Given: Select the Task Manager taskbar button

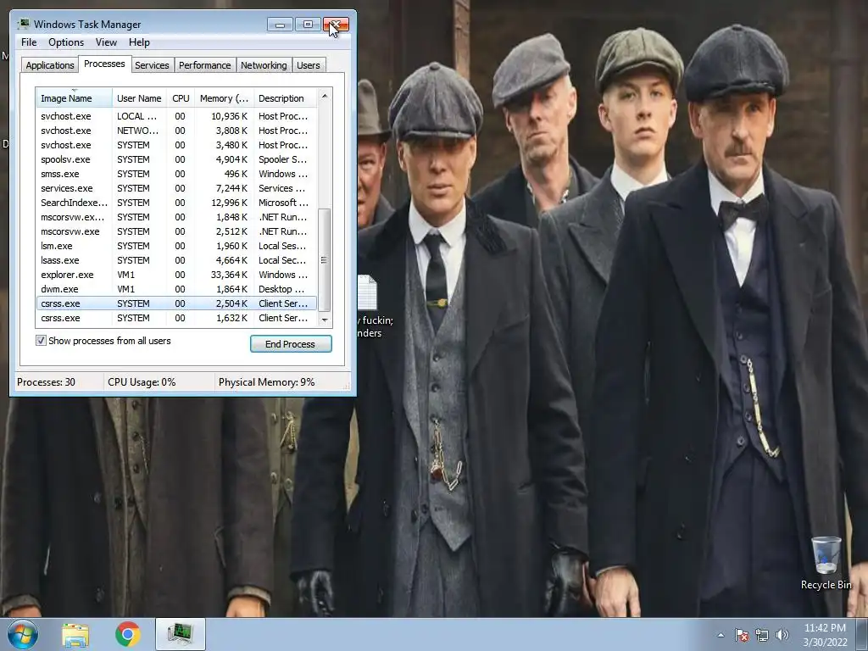Looking at the screenshot, I should [181, 634].
